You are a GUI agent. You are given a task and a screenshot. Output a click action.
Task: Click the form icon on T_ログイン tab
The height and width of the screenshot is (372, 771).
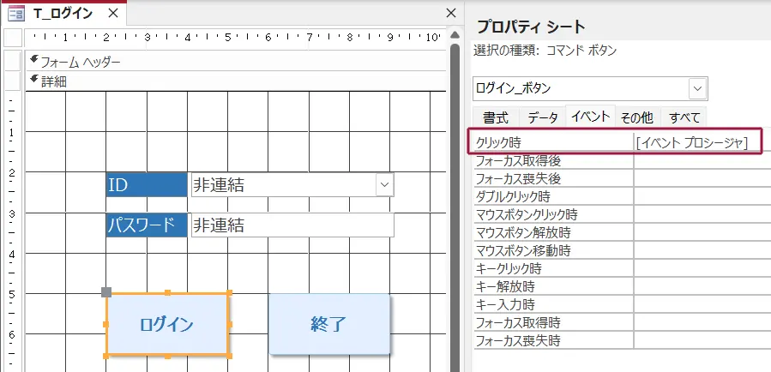(16, 13)
